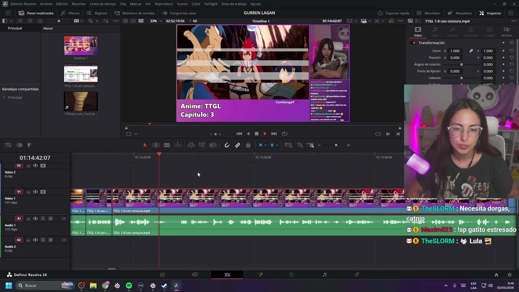Add a blue marker on timeline

(272, 145)
